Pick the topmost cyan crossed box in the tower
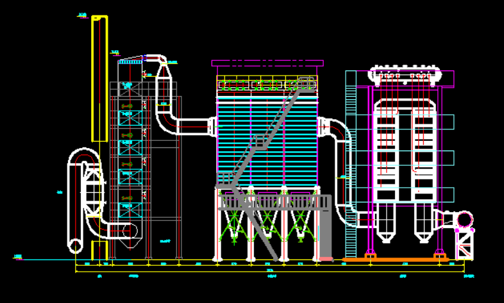This screenshot has height=303, width=504. point(130,118)
